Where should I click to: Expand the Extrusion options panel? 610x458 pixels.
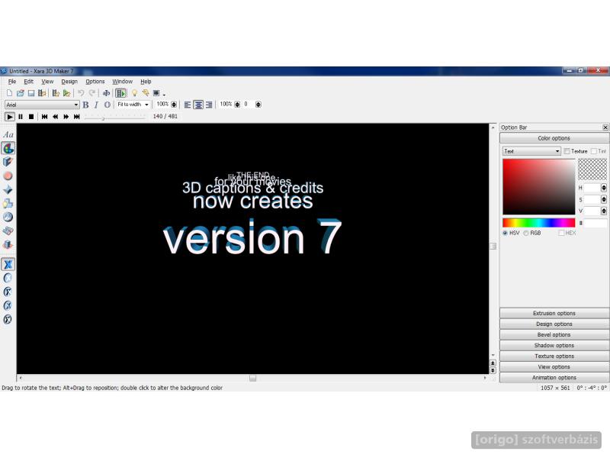tap(554, 314)
